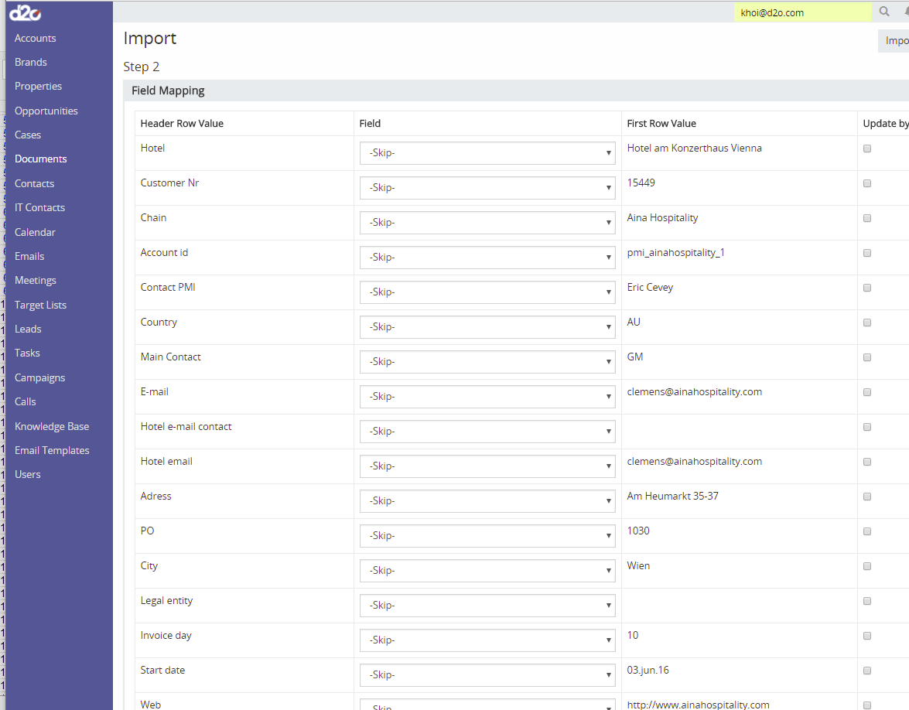
Task: Open the notifications bell icon
Action: [x=905, y=12]
